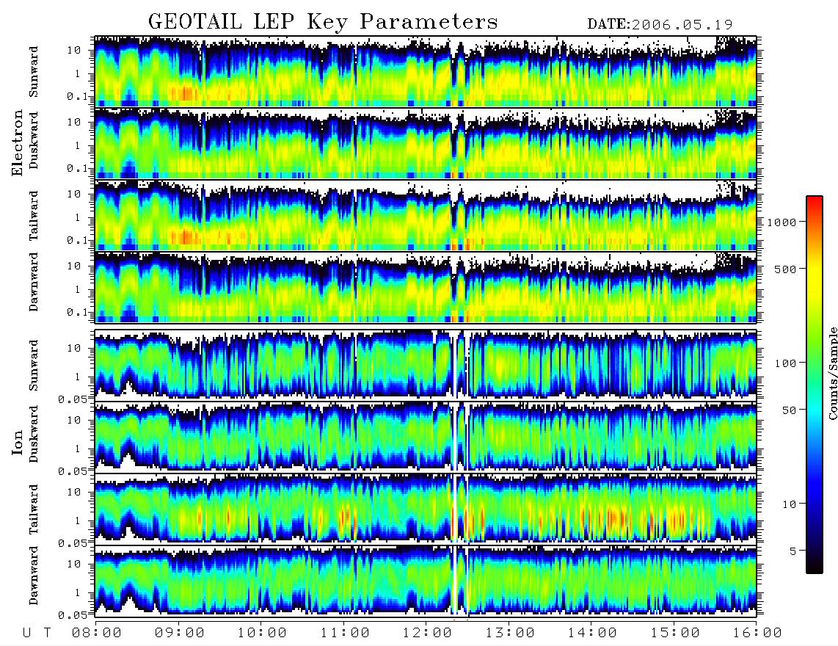Click the 16:00 UT time label
838x646 pixels.
(757, 633)
